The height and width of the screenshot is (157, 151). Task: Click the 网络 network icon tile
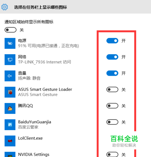[10, 60]
